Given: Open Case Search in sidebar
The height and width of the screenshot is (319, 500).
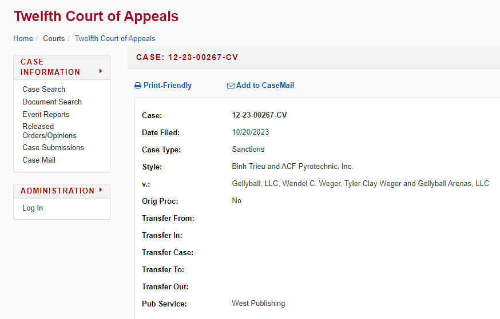Looking at the screenshot, I should tap(43, 90).
